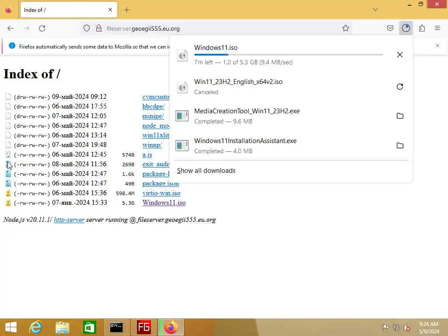Reload the current page
The height and width of the screenshot is (336, 448).
pos(42,28)
